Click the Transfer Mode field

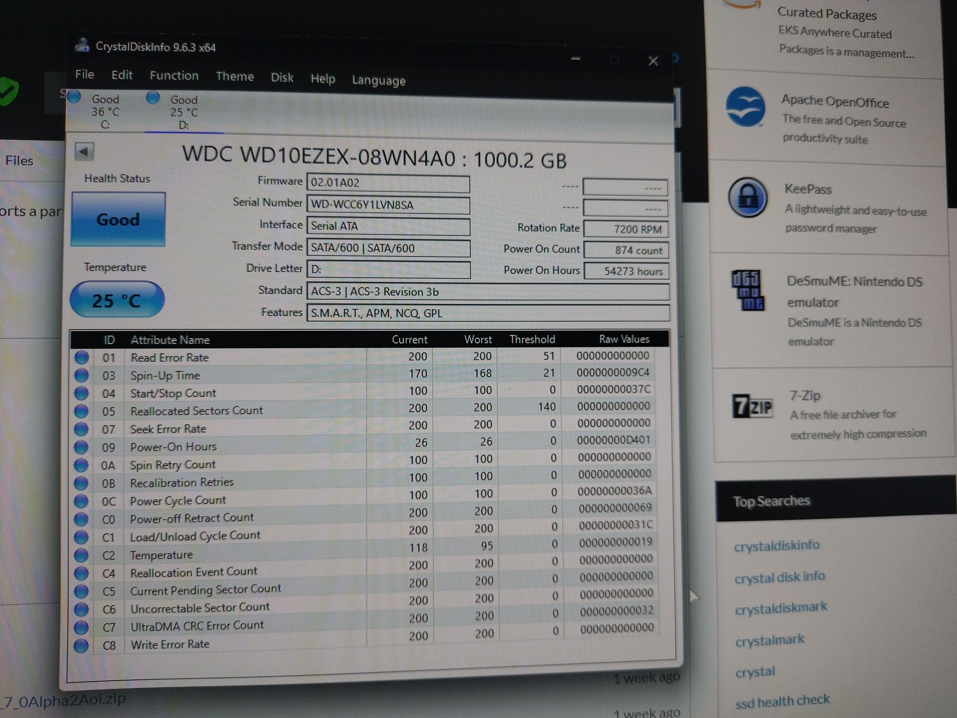click(388, 248)
